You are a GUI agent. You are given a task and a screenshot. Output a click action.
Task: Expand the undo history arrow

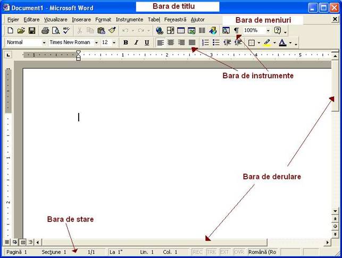(133, 30)
